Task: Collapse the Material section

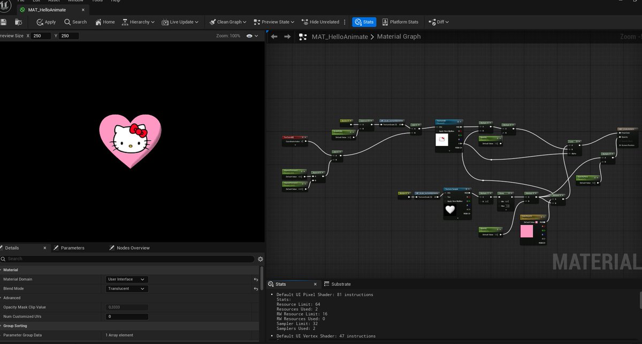Action: tap(1, 270)
